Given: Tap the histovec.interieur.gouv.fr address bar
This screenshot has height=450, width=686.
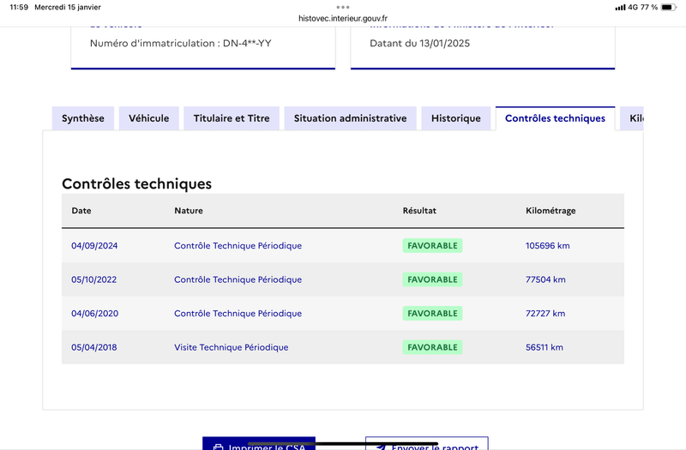Looking at the screenshot, I should point(343,18).
